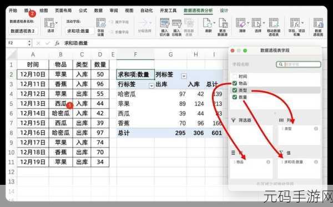
Task: Click the 选择 select icon
Action: pos(256,23)
